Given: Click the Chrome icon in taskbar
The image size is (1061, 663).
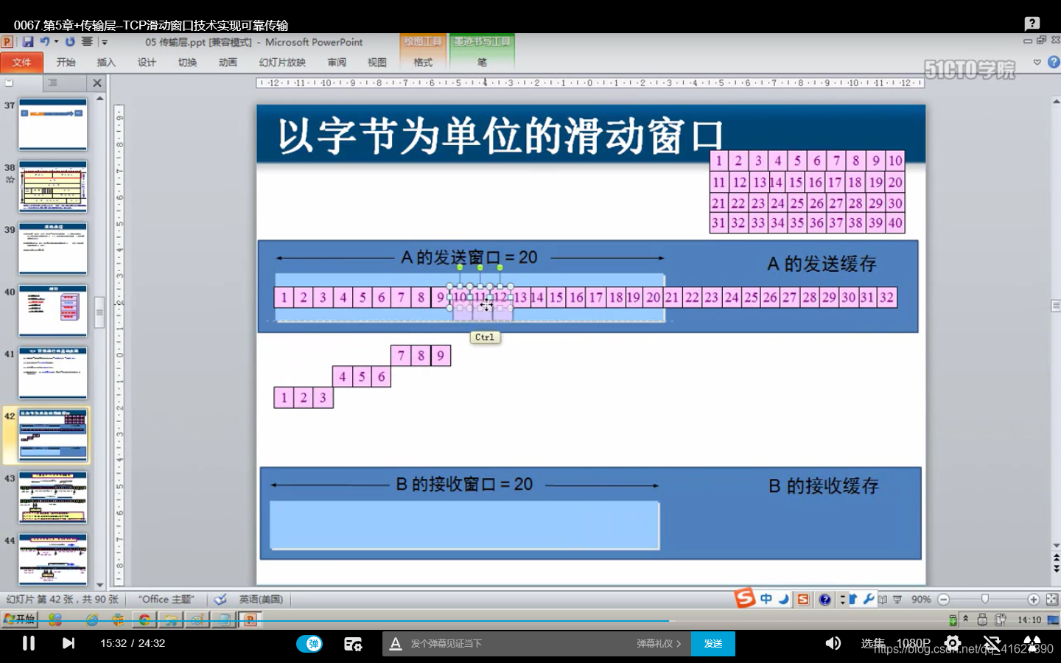Looking at the screenshot, I should pyautogui.click(x=144, y=620).
